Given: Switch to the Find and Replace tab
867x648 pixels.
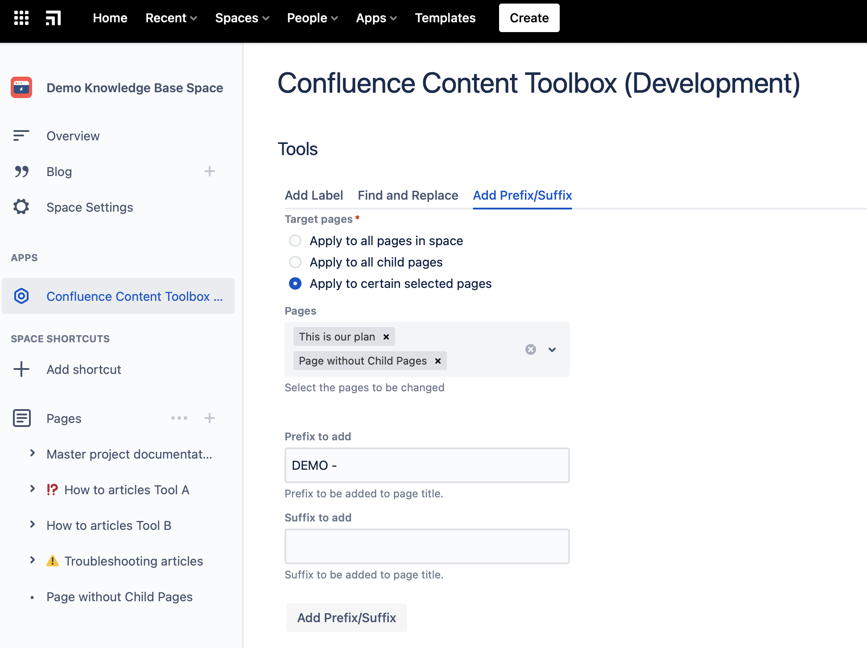Looking at the screenshot, I should pyautogui.click(x=408, y=195).
